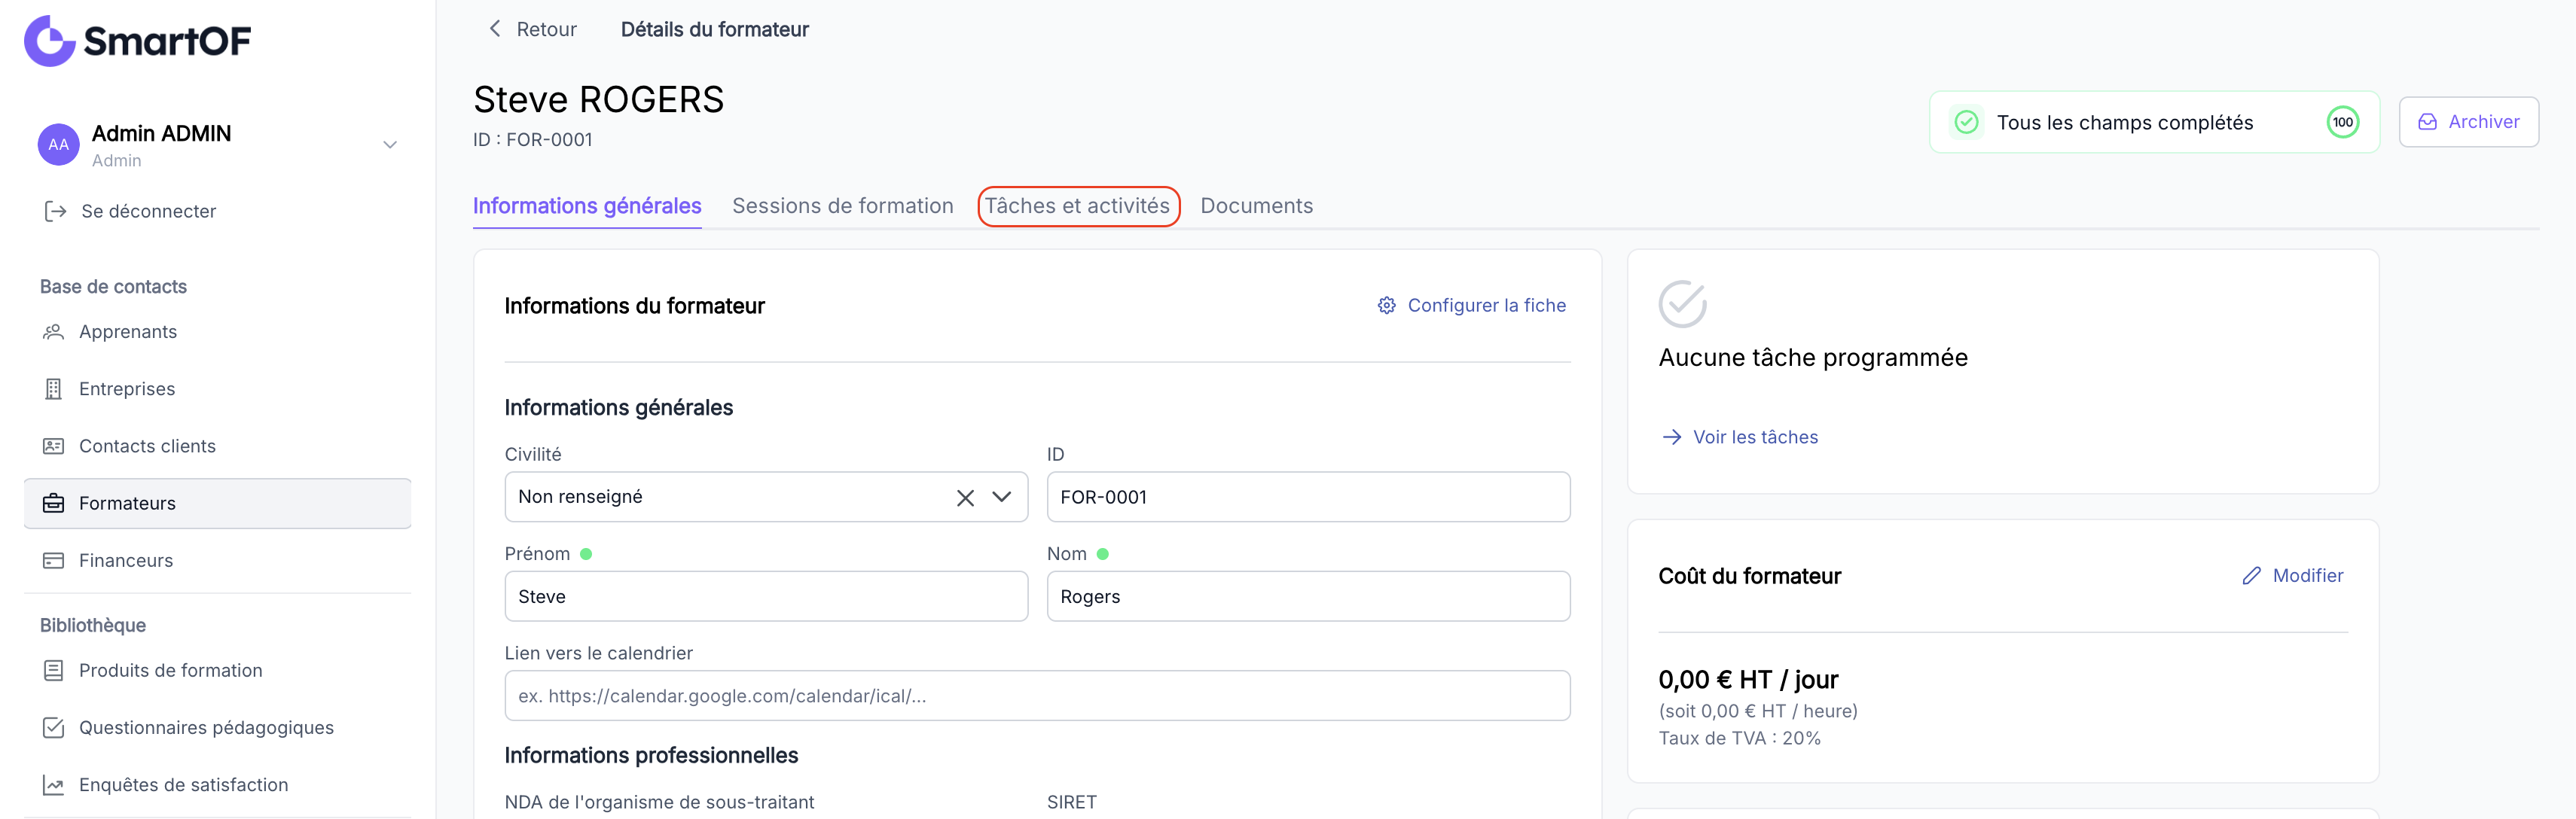Expand the Civilité dropdown arrow

pyautogui.click(x=1001, y=497)
